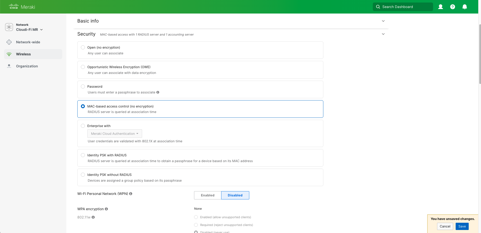This screenshot has width=481, height=233.
Task: Save the unsaved changes
Action: click(462, 226)
